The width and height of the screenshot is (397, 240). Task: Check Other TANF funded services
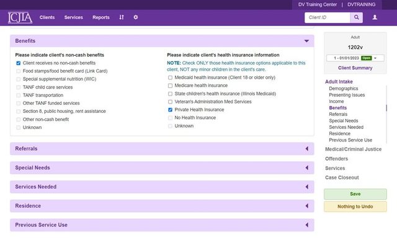pyautogui.click(x=18, y=104)
